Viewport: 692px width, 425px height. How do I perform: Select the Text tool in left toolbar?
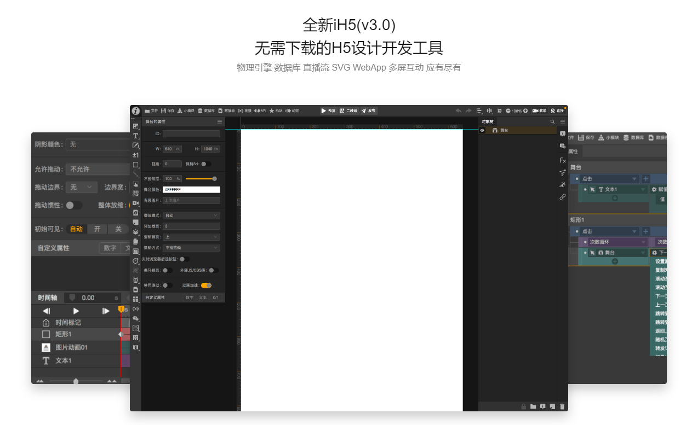(x=135, y=136)
